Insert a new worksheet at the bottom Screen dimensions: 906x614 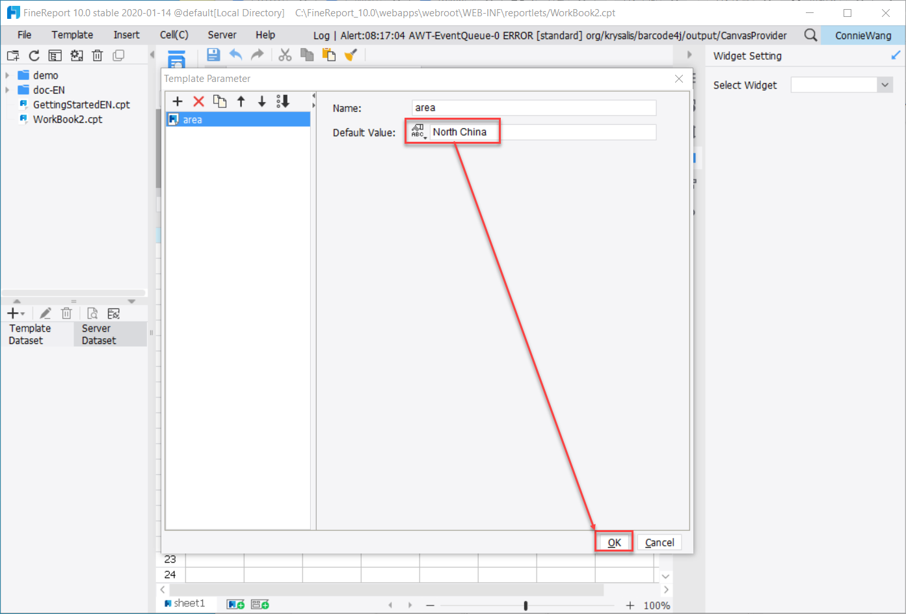tap(234, 604)
